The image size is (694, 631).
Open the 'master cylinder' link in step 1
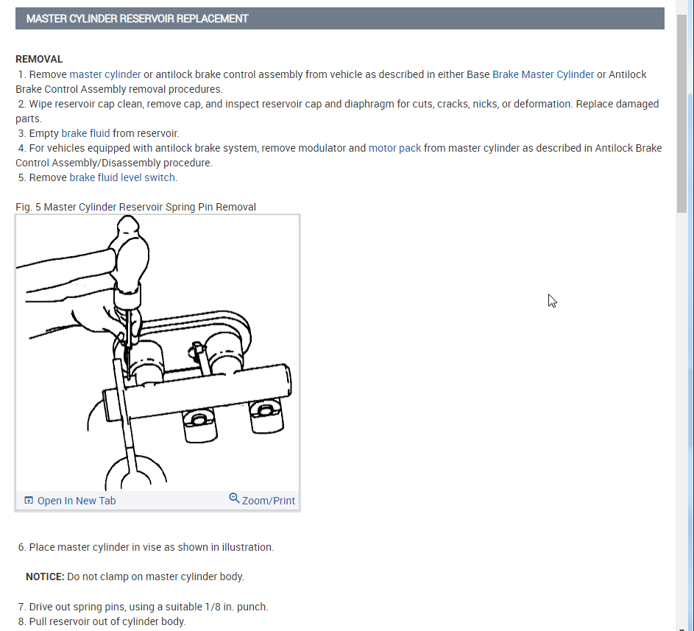pos(105,74)
